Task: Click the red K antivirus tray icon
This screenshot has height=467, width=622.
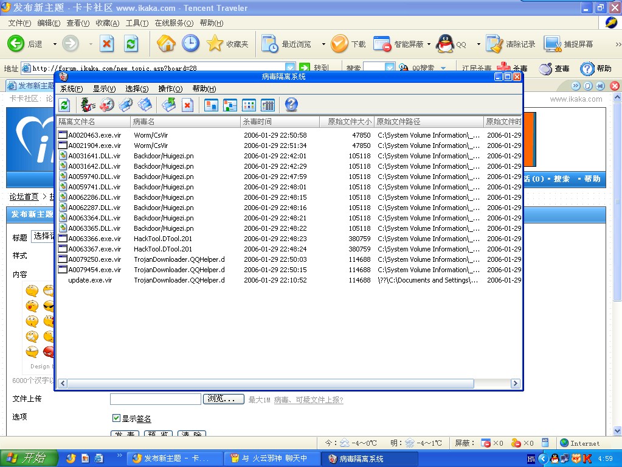Action: point(587,458)
